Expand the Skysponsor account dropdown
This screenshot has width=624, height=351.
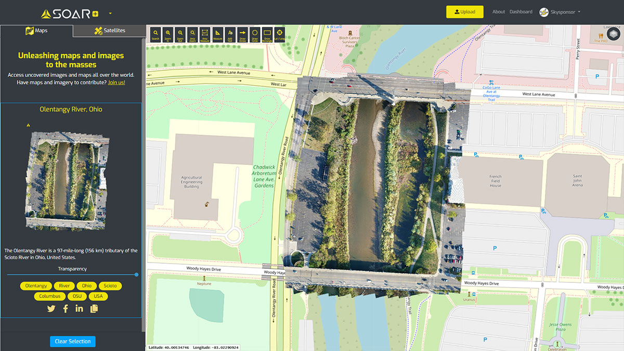coord(560,12)
